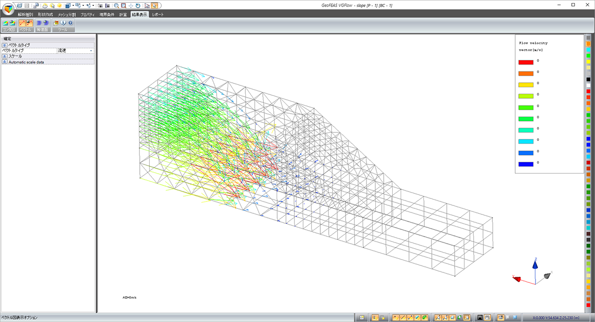The height and width of the screenshot is (322, 595).
Task: Click the rotate view icon
Action: (137, 5)
